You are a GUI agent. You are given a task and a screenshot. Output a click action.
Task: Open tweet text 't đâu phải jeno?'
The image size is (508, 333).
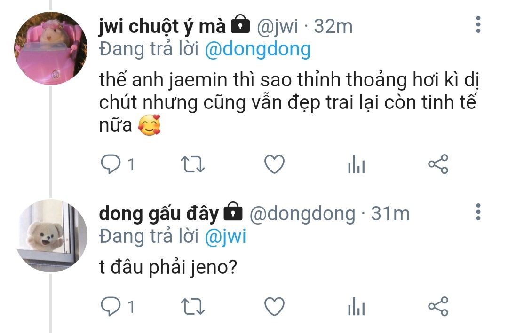coord(168,268)
